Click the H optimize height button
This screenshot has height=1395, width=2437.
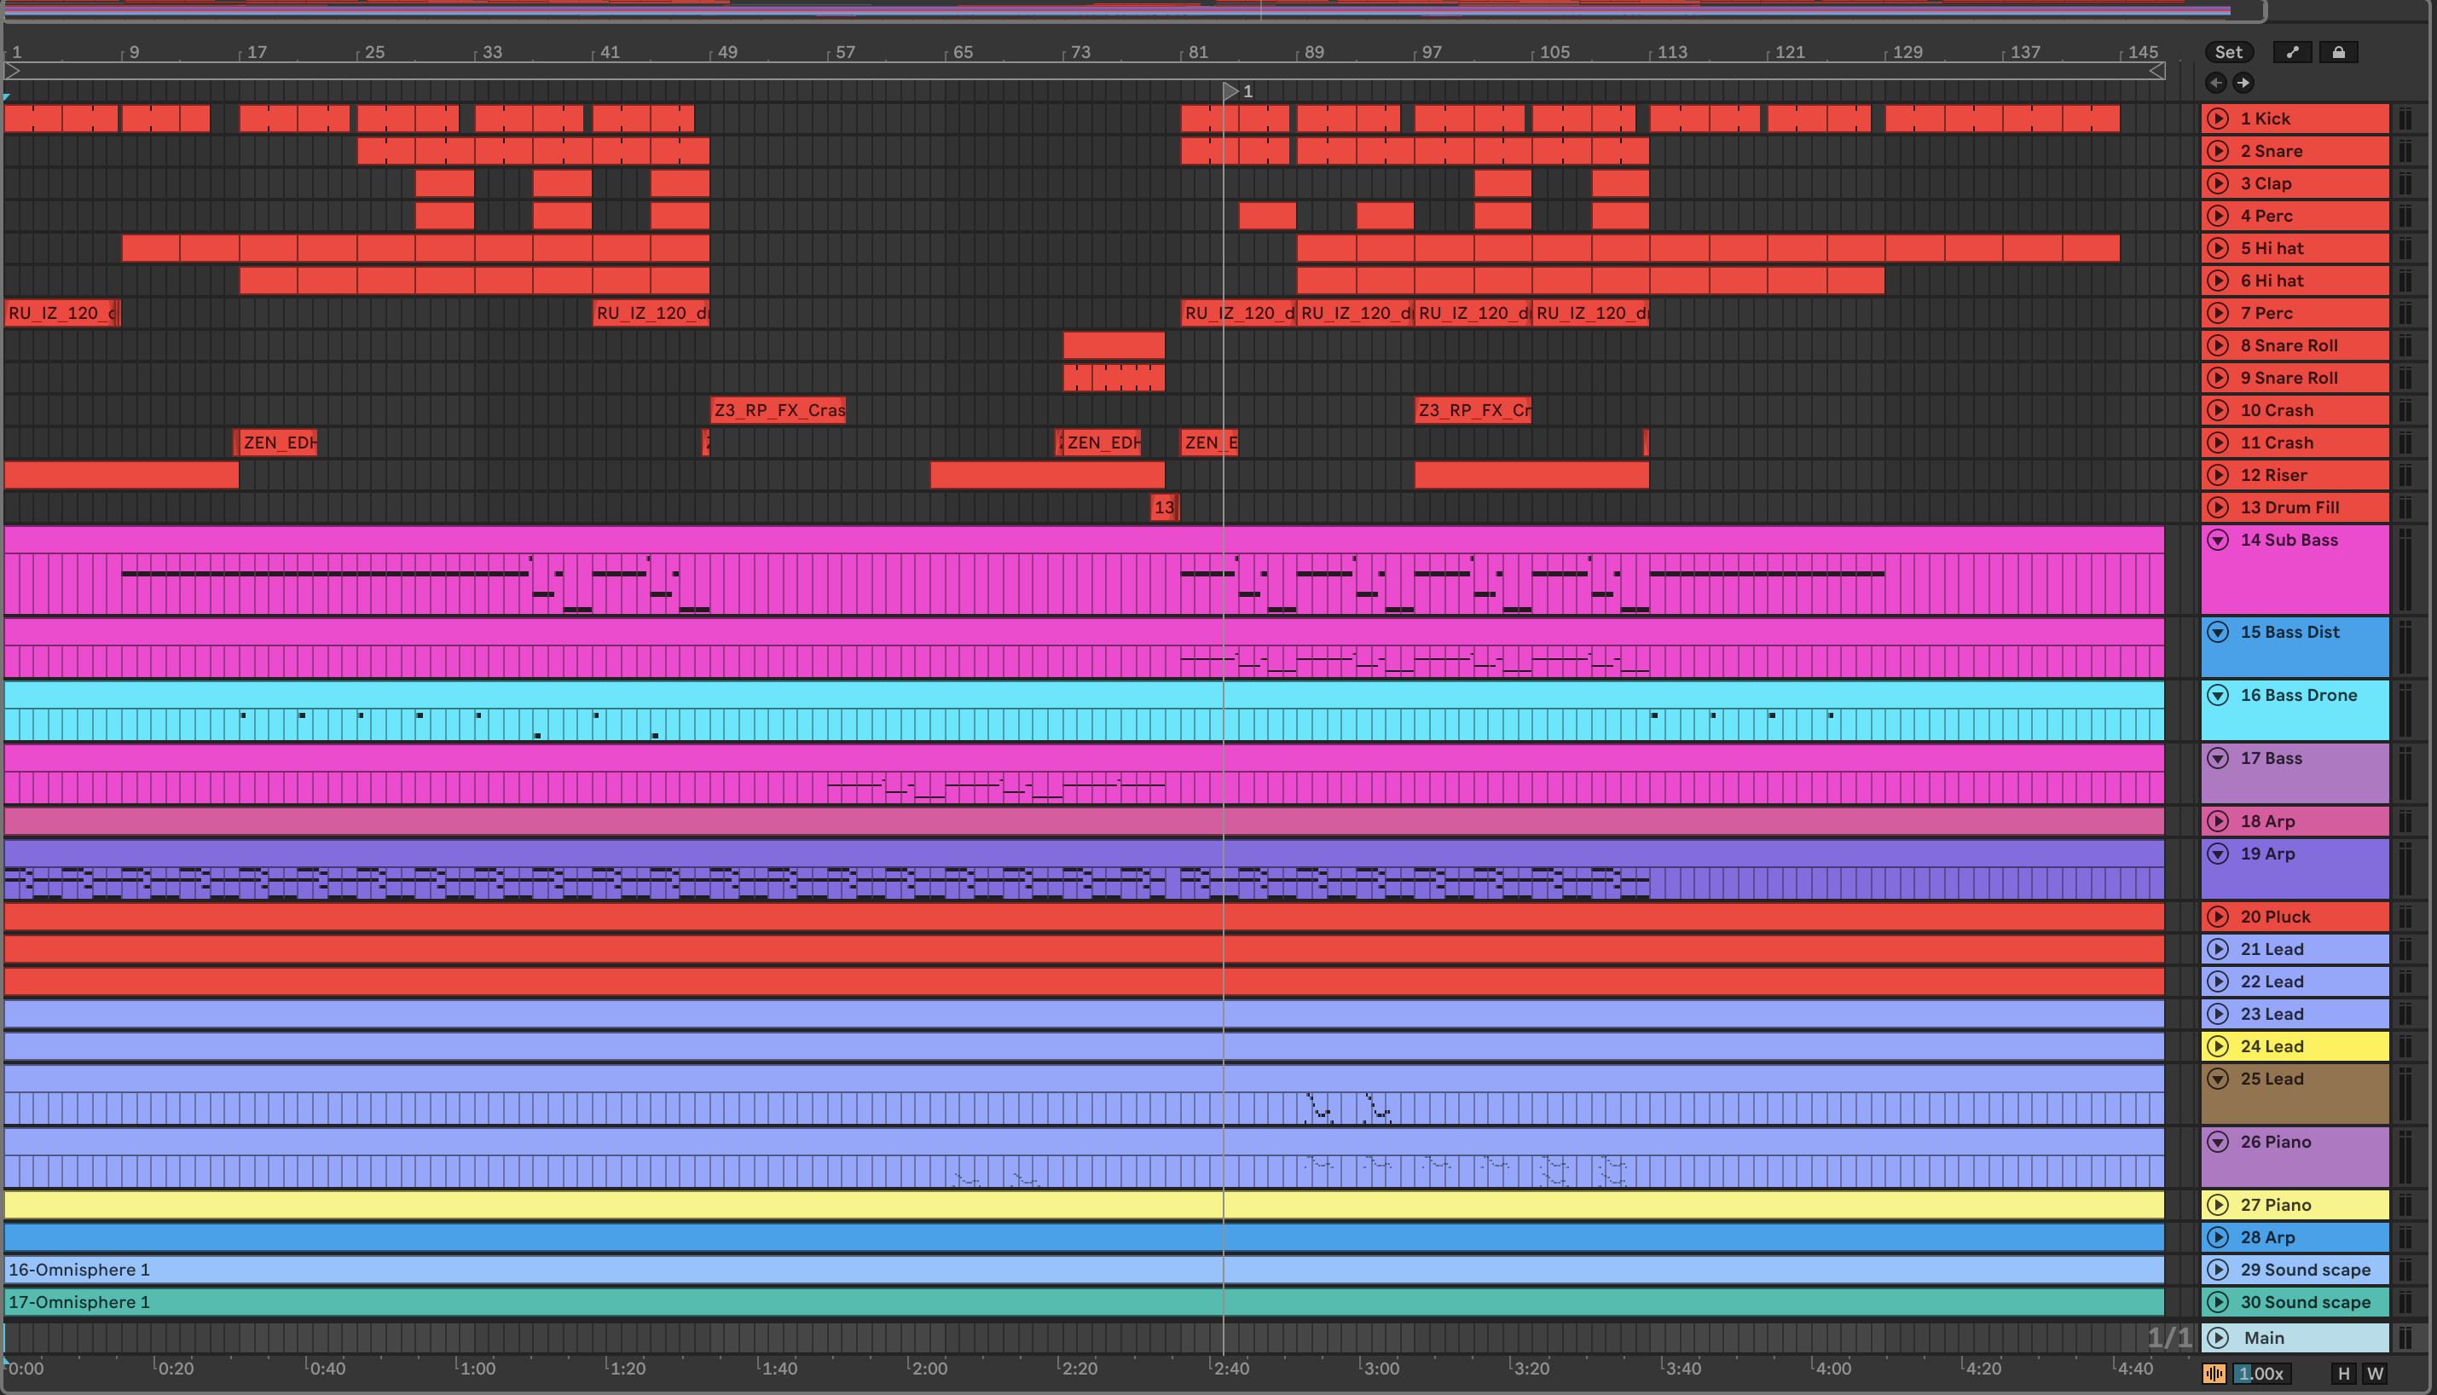2344,1373
